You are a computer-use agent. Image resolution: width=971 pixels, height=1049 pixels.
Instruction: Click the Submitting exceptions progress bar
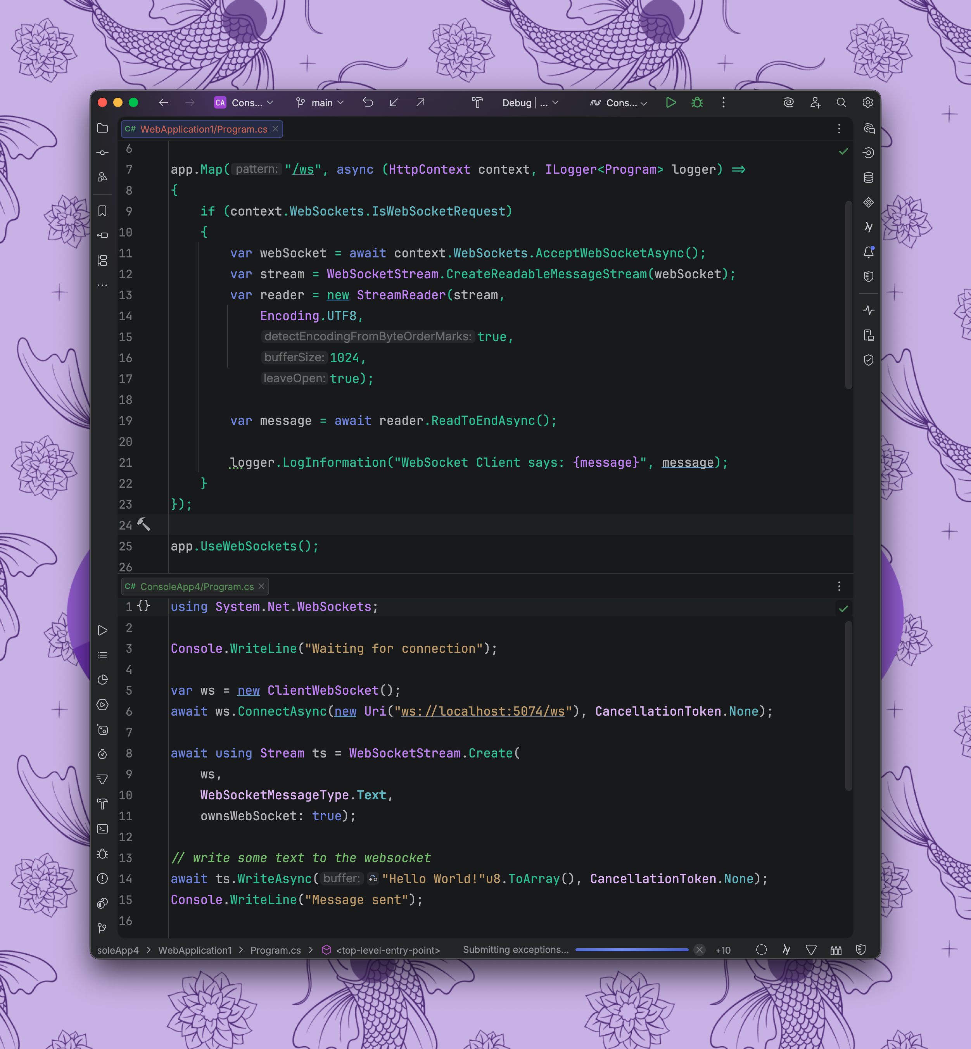pos(632,950)
